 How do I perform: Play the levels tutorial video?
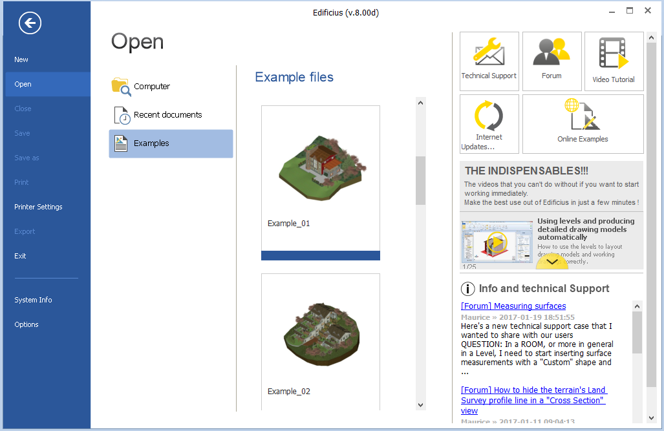(x=497, y=242)
